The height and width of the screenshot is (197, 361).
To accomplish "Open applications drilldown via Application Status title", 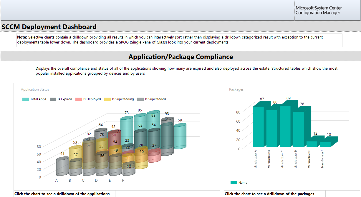I will click(35, 89).
